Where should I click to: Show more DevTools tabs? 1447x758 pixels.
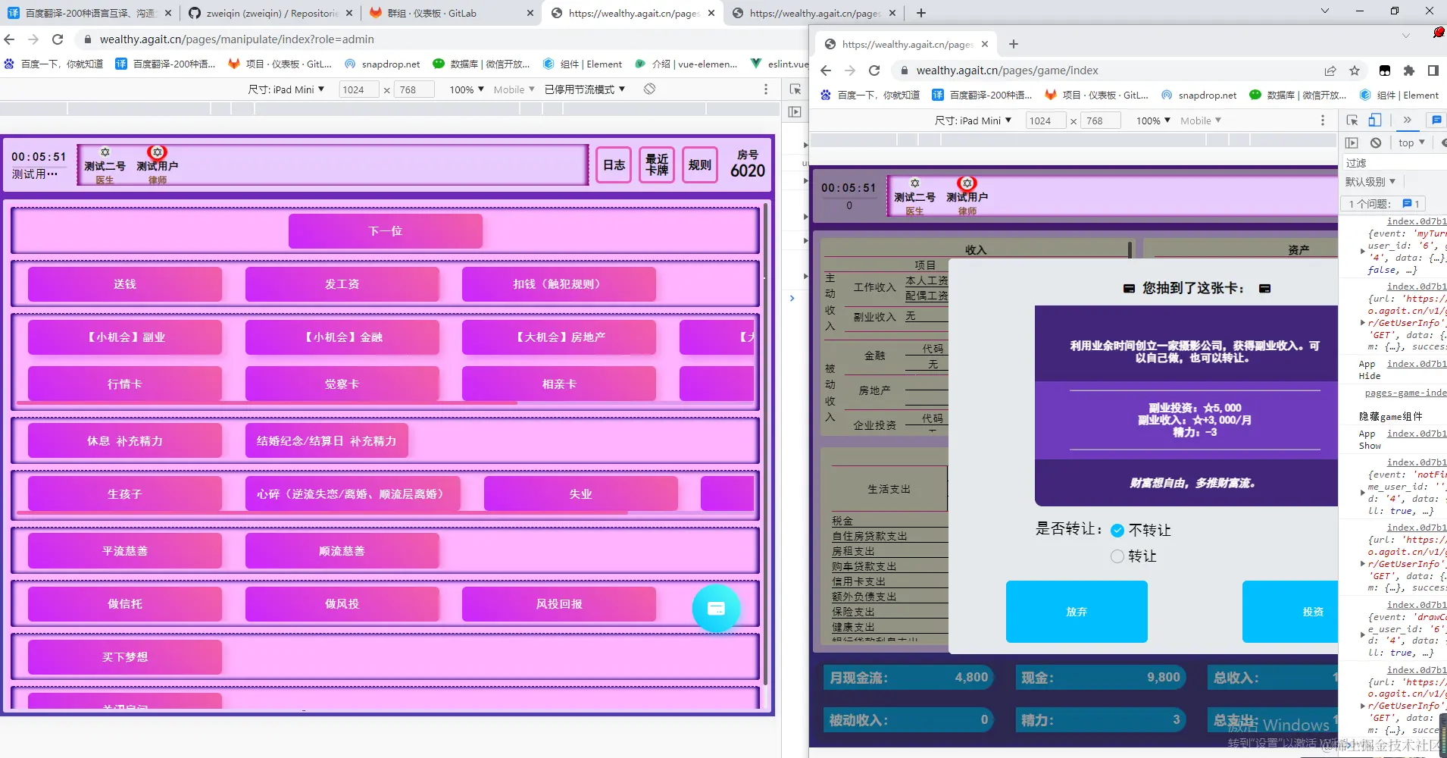[x=1407, y=121]
